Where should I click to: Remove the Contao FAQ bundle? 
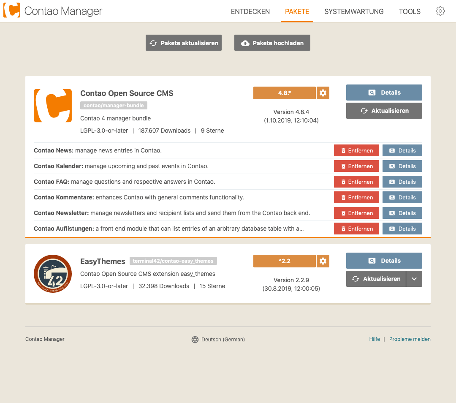tap(356, 182)
